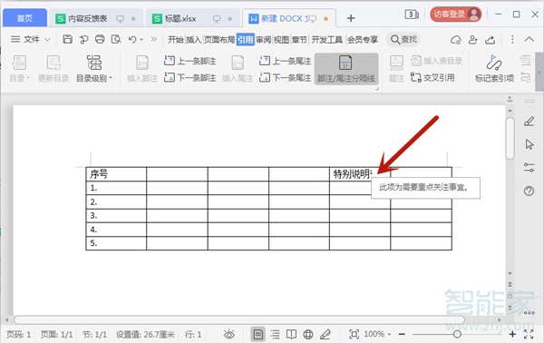Click 更新目录 button
The image size is (544, 343).
[x=53, y=69]
